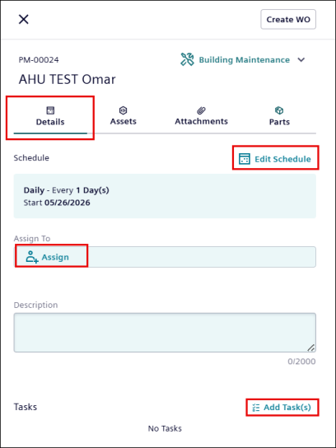Switch to the Details tab
Image resolution: width=336 pixels, height=448 pixels.
[x=50, y=117]
